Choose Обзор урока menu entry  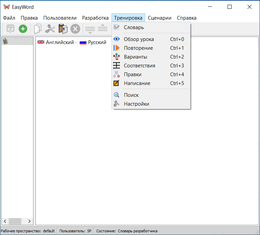tap(151, 39)
